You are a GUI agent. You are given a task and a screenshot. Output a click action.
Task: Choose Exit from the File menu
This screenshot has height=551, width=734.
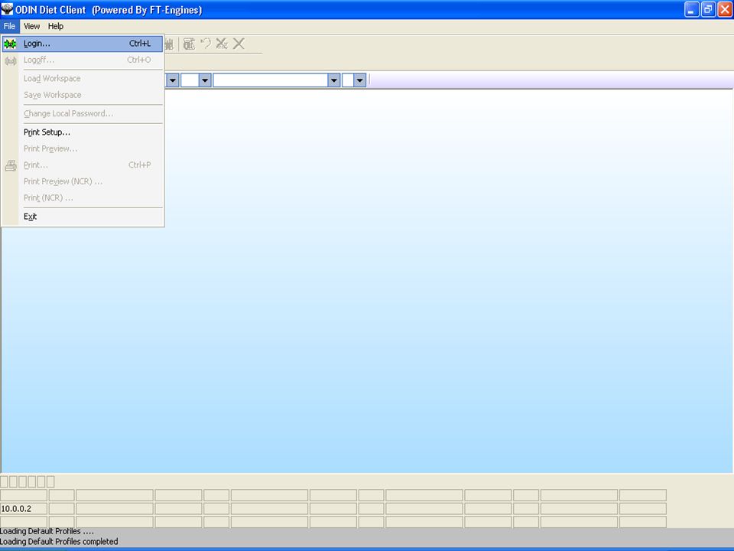(x=83, y=217)
